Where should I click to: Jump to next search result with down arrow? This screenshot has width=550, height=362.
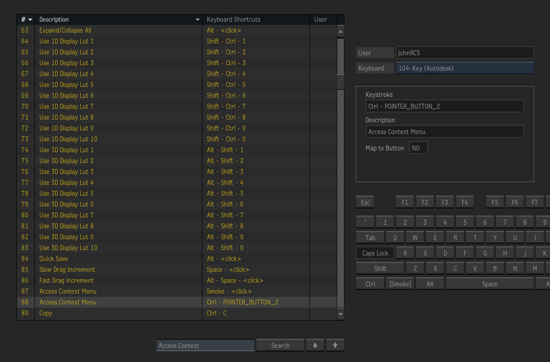[x=335, y=345]
